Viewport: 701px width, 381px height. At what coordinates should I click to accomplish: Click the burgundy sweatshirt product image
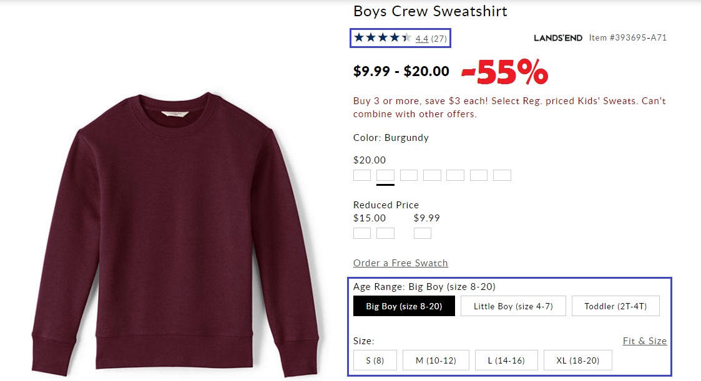click(x=175, y=231)
